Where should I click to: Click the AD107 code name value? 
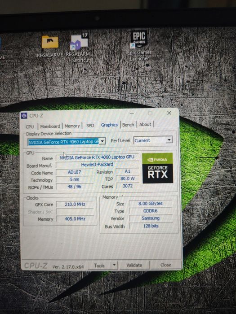click(75, 172)
